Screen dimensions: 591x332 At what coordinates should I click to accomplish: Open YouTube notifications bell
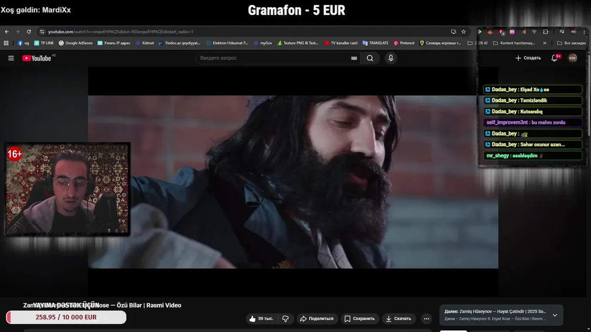click(x=555, y=58)
